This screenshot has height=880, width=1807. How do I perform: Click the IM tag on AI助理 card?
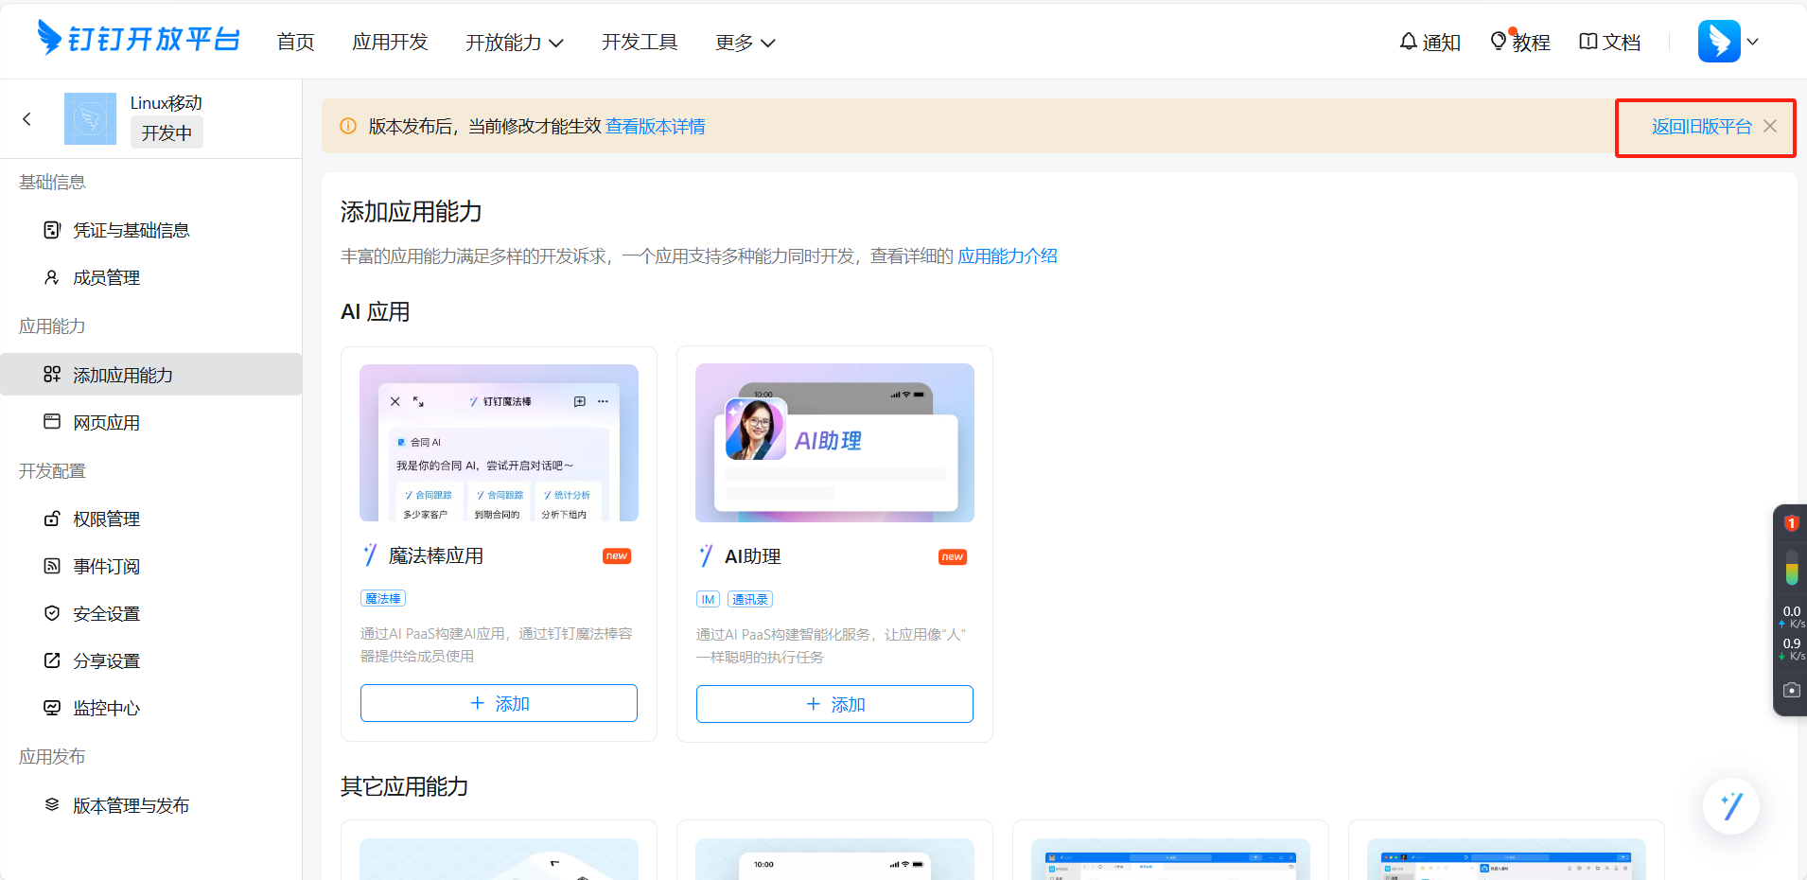pyautogui.click(x=708, y=599)
